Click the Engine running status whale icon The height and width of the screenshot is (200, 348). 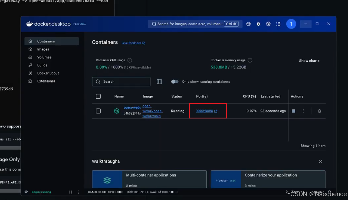26,192
